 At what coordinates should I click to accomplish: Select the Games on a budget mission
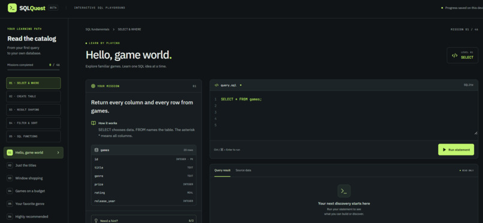pyautogui.click(x=34, y=191)
